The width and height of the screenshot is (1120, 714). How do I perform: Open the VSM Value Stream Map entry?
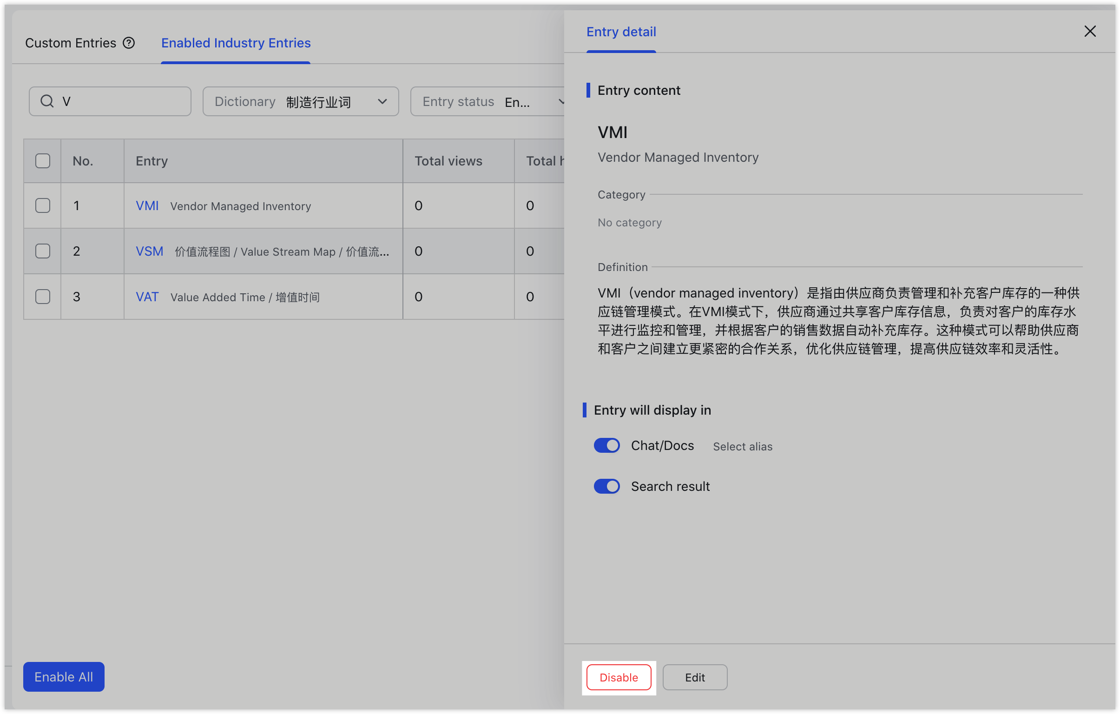point(149,251)
